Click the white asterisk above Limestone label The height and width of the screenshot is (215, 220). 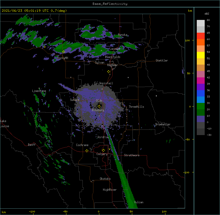point(39,88)
